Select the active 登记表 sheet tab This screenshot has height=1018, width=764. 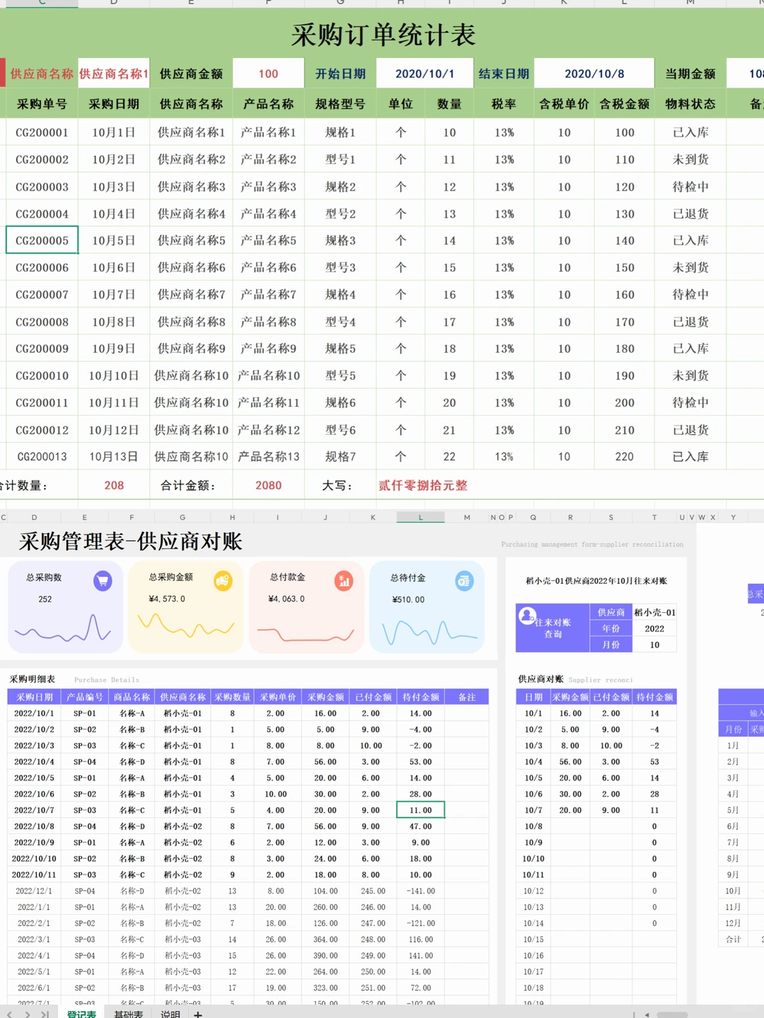point(80,1013)
